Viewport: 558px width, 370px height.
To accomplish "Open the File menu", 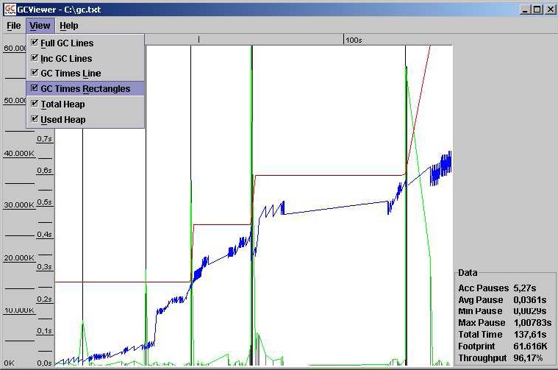I will tap(14, 26).
